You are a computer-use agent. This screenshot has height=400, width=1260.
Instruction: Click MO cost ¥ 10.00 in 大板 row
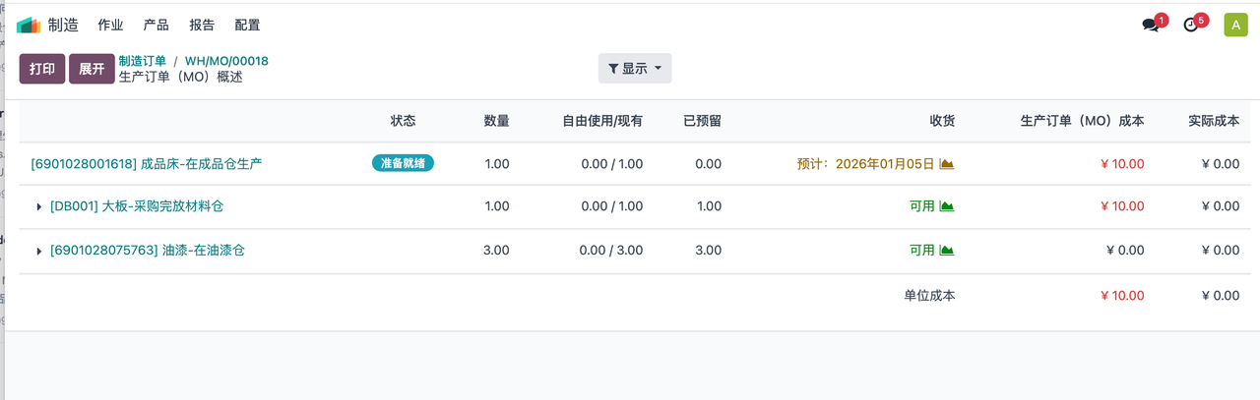(x=1122, y=206)
